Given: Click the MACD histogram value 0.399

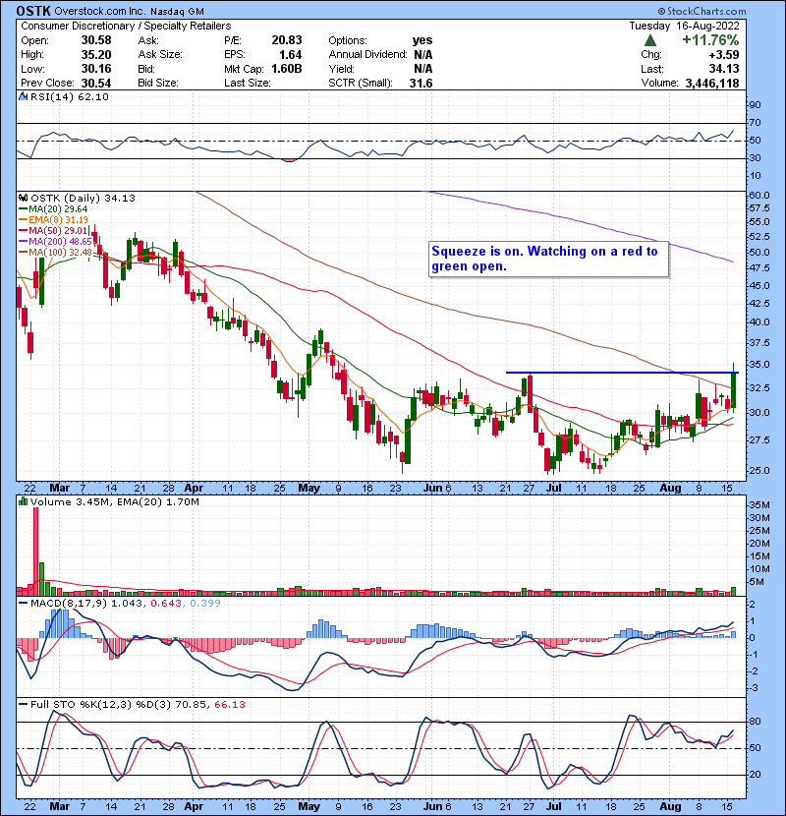Looking at the screenshot, I should 205,604.
